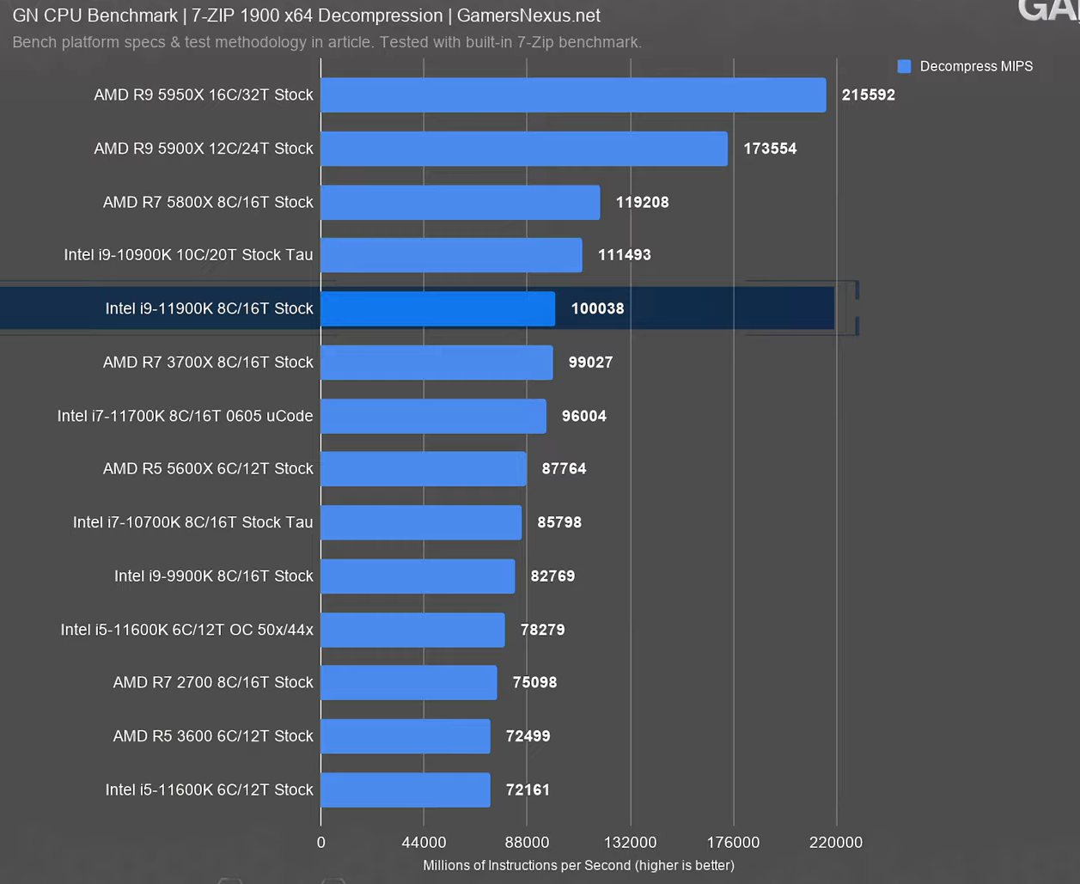Viewport: 1080px width, 884px height.
Task: Select the AMD R7 2700 bar
Action: click(409, 682)
